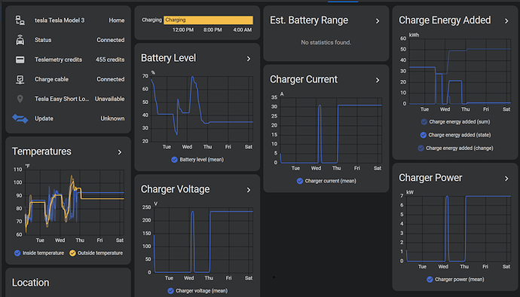Open the Charger Voltage card title
Viewport: 520px width, 297px height.
[175, 189]
